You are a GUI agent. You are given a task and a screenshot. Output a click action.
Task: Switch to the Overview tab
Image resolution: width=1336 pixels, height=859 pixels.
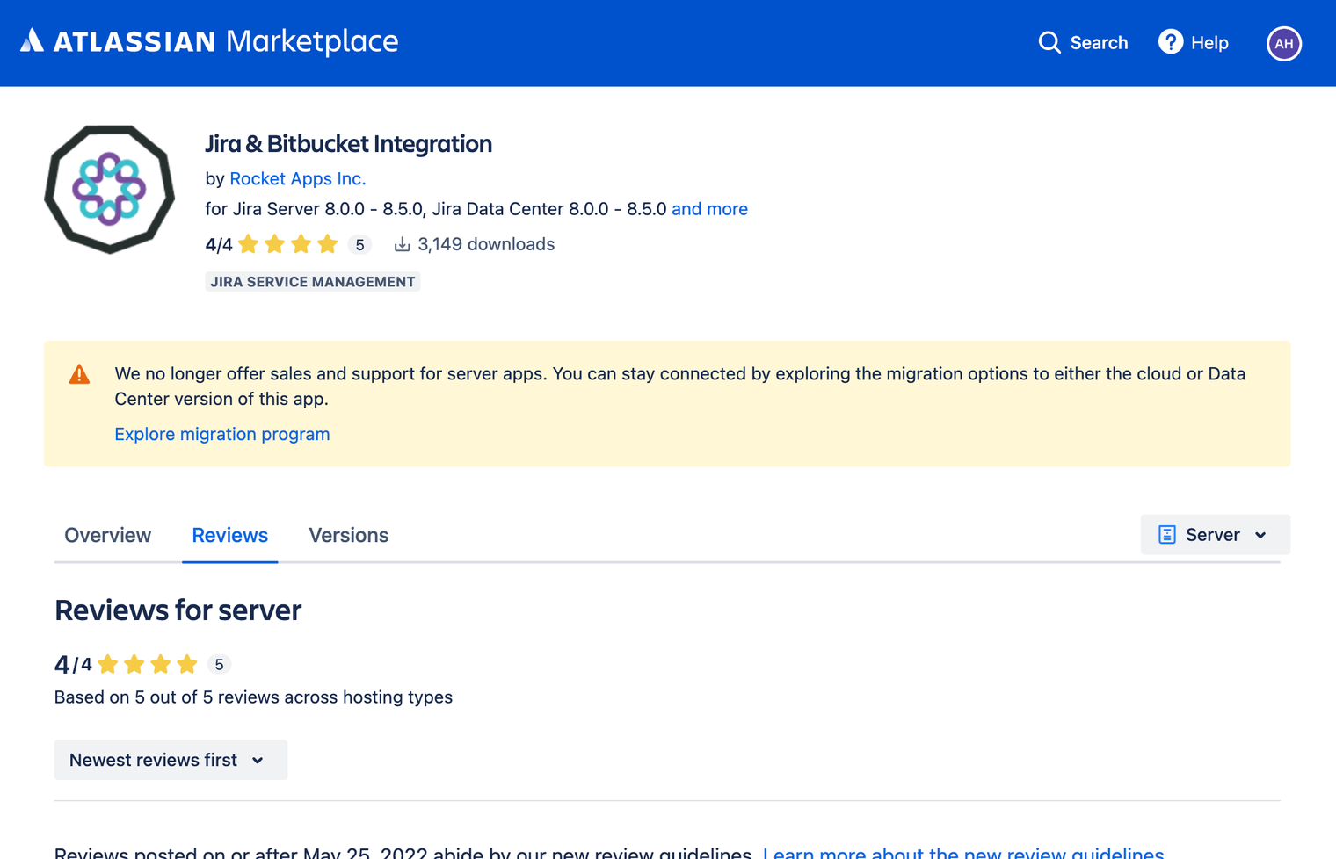pos(107,535)
